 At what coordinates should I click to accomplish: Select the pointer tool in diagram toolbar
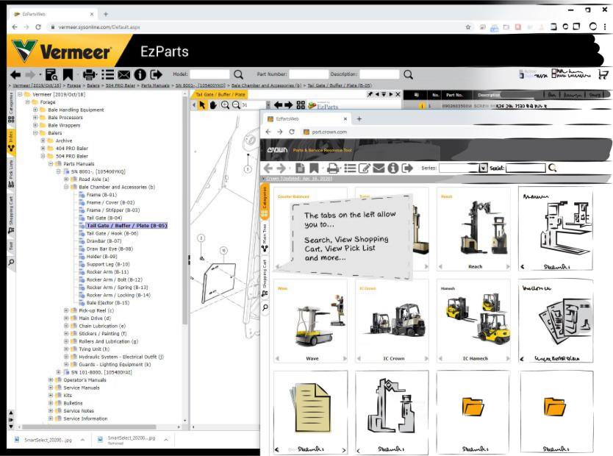(202, 105)
